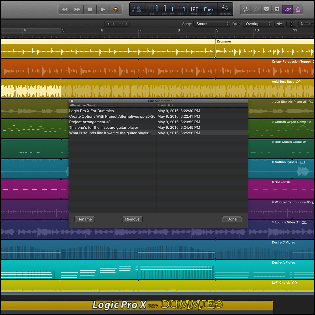This screenshot has height=315, width=315.
Task: Select 'Logic Pro X For Dummies' alternative
Action: pyautogui.click(x=91, y=111)
